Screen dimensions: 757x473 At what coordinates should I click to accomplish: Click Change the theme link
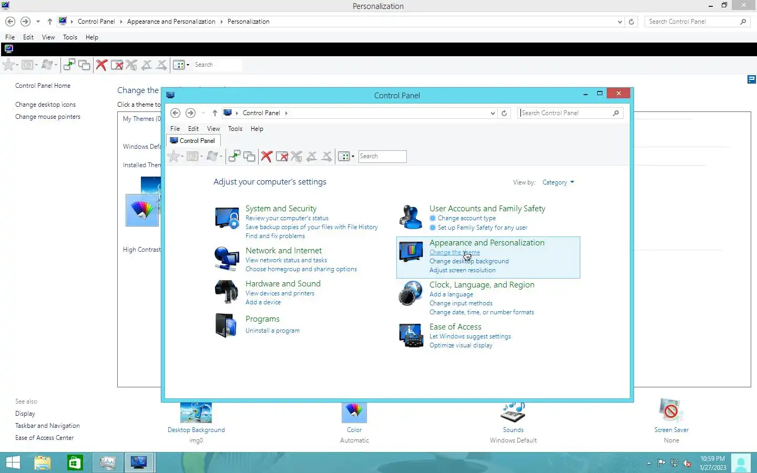pyautogui.click(x=455, y=252)
